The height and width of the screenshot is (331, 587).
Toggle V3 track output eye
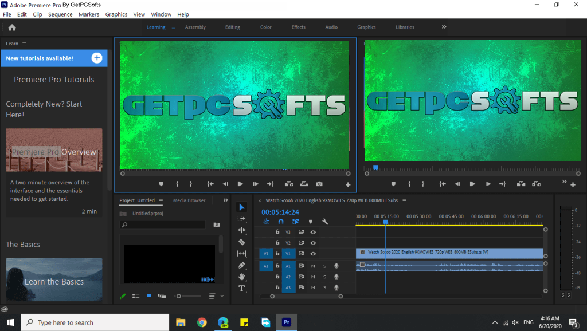click(313, 232)
